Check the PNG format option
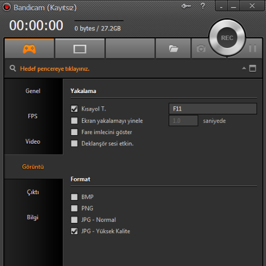This screenshot has height=266, width=266. pyautogui.click(x=74, y=208)
